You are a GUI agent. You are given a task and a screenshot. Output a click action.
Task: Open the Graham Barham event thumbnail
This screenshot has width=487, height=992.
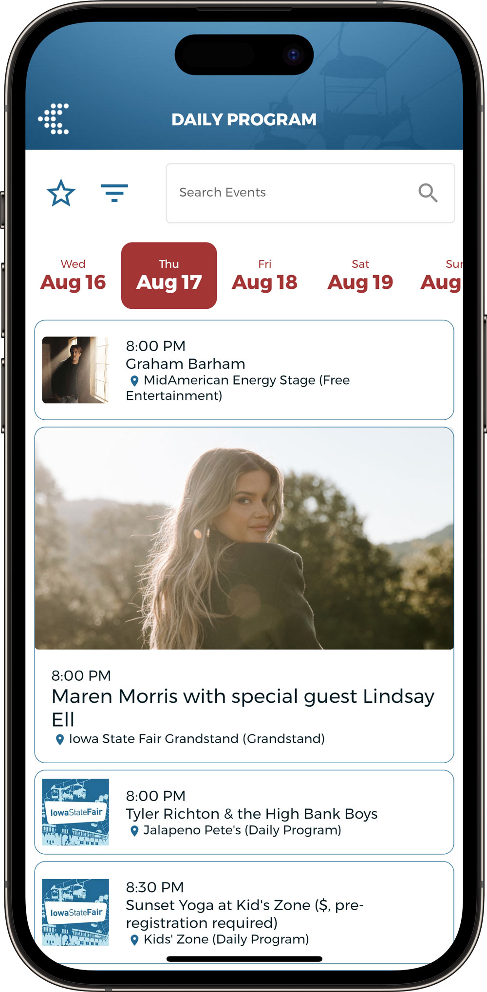pos(75,370)
